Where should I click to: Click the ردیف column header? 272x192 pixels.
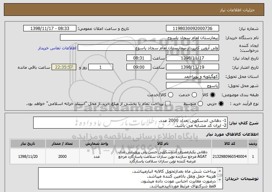pos(253,144)
